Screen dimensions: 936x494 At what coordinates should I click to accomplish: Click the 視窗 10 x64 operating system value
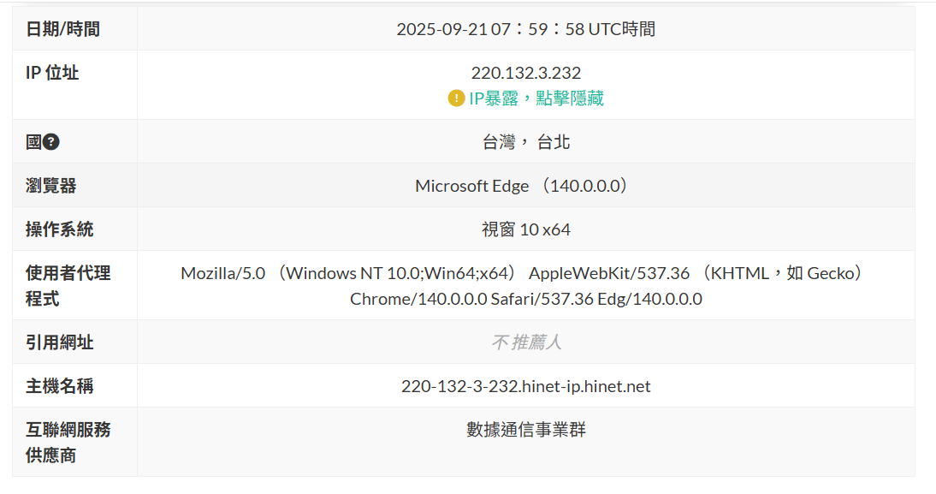pyautogui.click(x=526, y=229)
